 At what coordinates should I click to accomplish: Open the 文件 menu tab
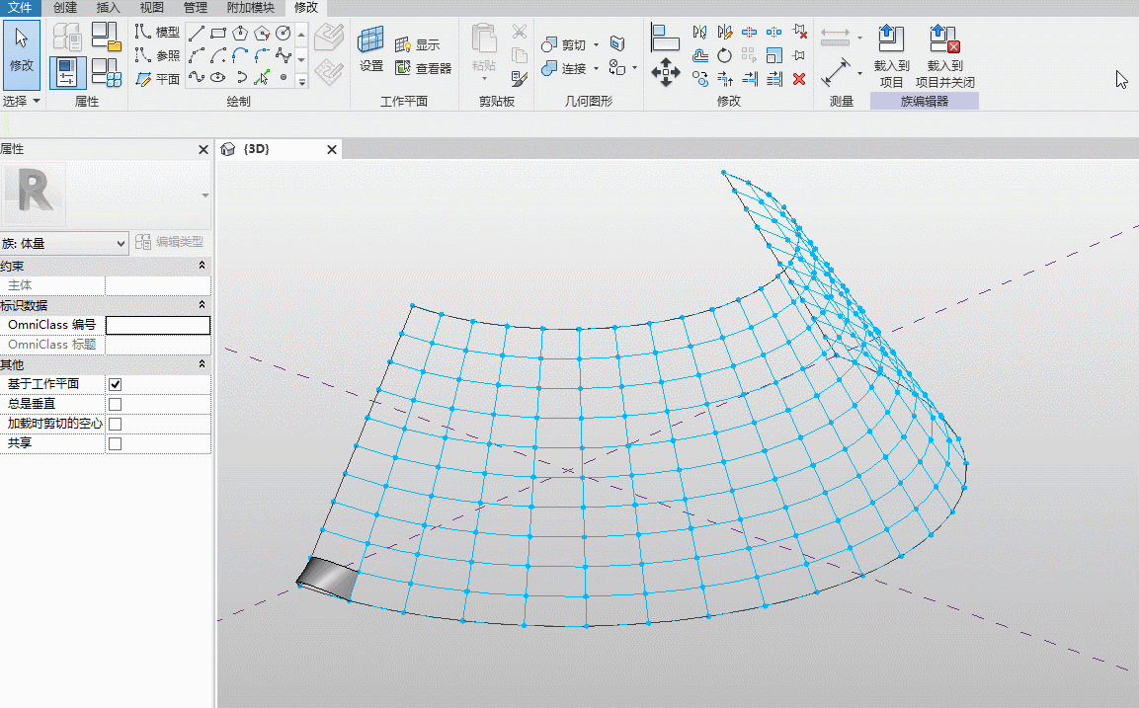(x=20, y=7)
